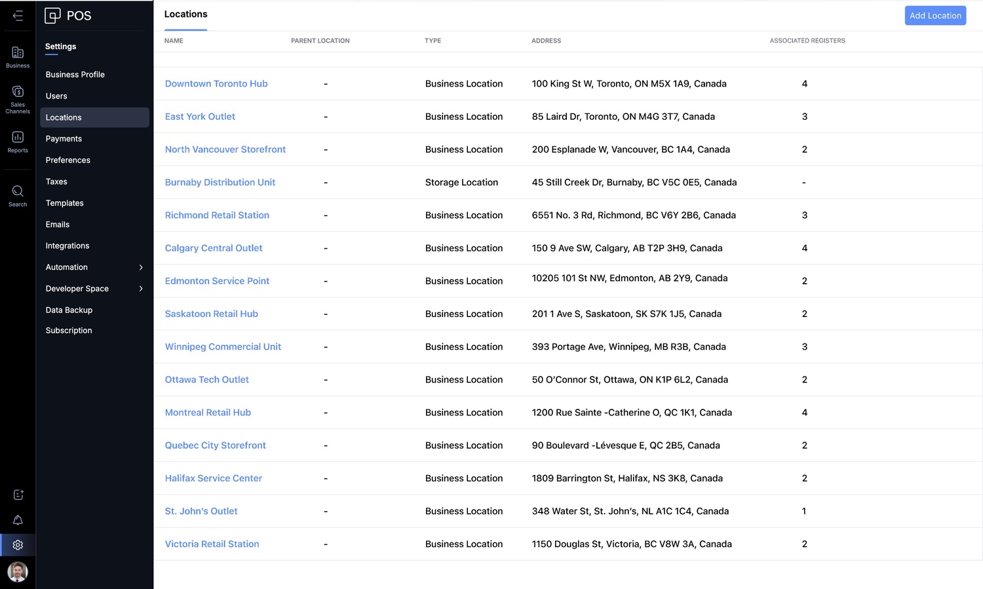This screenshot has height=589, width=983.
Task: Click the POS logo icon
Action: click(52, 16)
